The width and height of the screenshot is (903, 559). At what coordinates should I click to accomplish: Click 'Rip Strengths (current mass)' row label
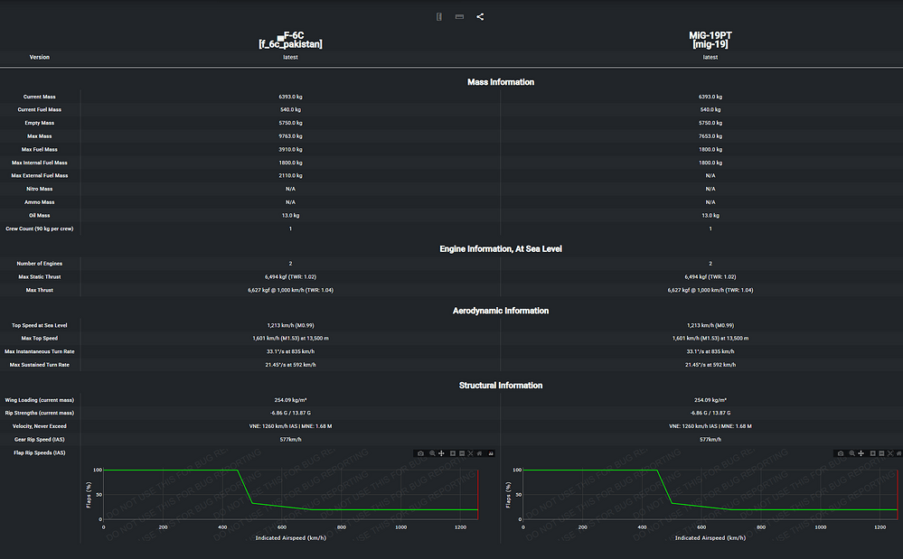click(x=39, y=413)
